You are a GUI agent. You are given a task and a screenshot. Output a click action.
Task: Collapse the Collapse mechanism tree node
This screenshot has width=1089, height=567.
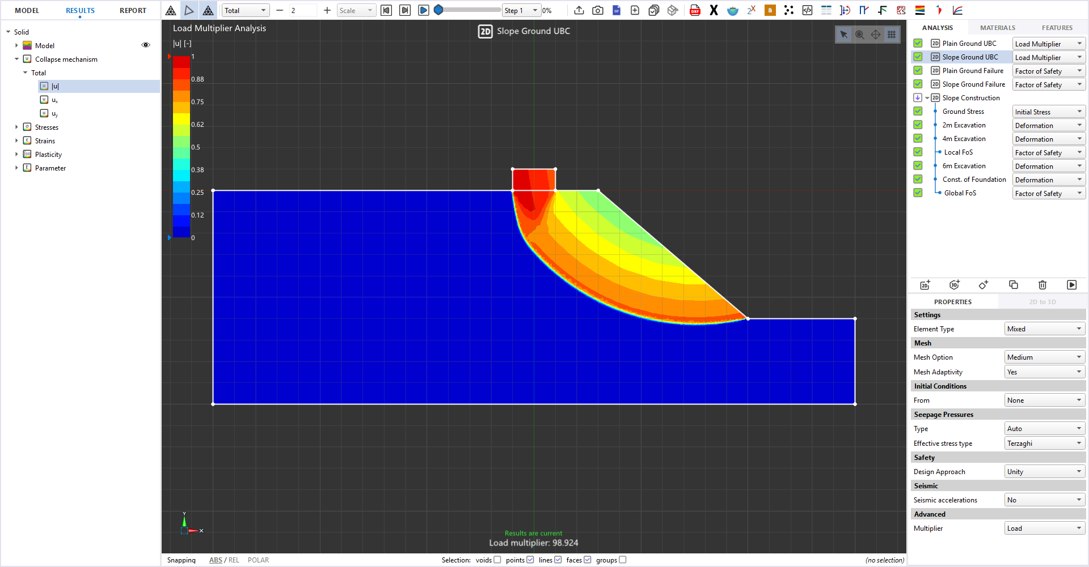point(16,59)
